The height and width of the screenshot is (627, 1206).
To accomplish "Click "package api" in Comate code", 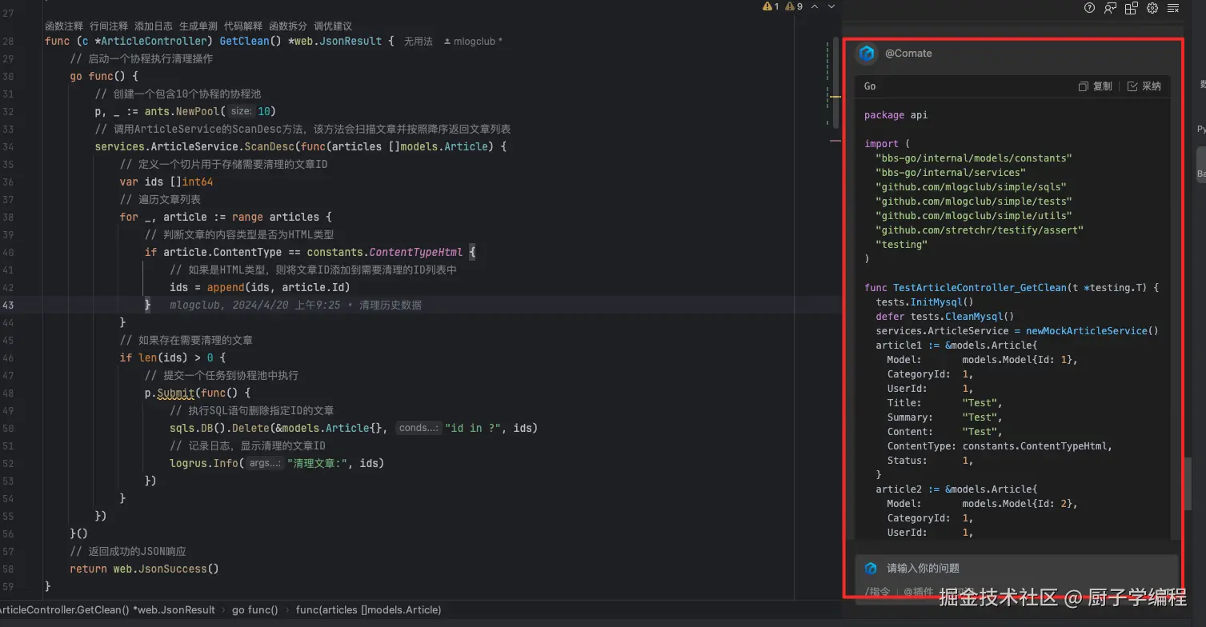I will pos(896,115).
